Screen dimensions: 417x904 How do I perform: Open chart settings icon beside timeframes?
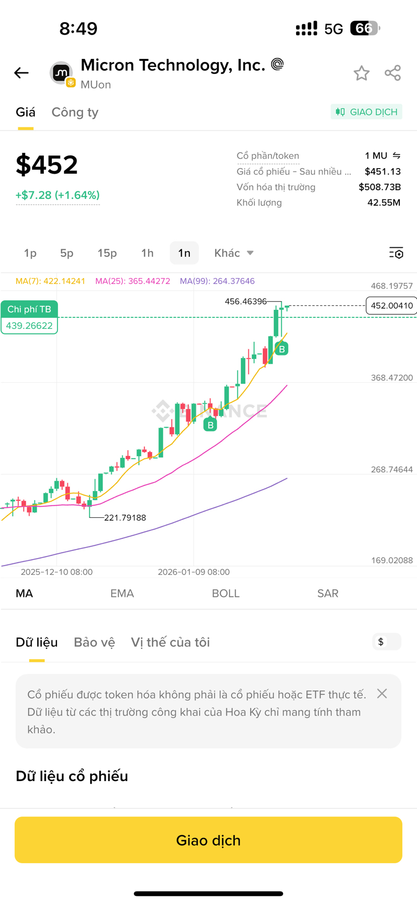[x=396, y=253]
